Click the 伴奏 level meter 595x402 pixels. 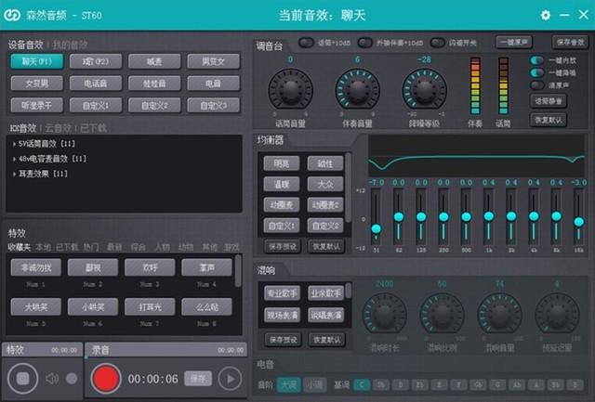(x=475, y=85)
